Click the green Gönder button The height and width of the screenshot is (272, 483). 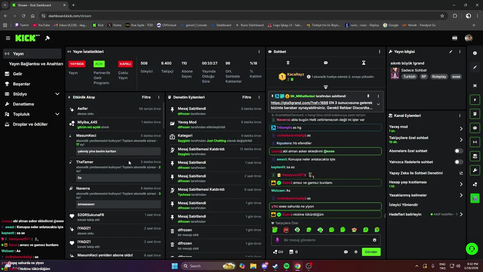[x=371, y=252]
